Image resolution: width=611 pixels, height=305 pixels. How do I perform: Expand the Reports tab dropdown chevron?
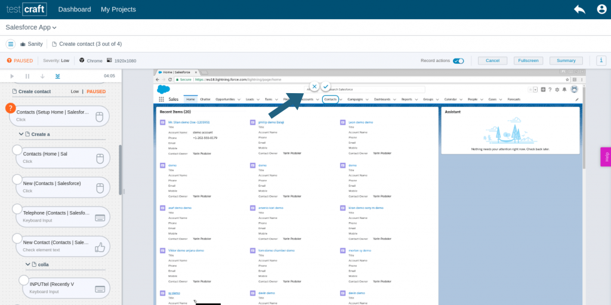416,100
